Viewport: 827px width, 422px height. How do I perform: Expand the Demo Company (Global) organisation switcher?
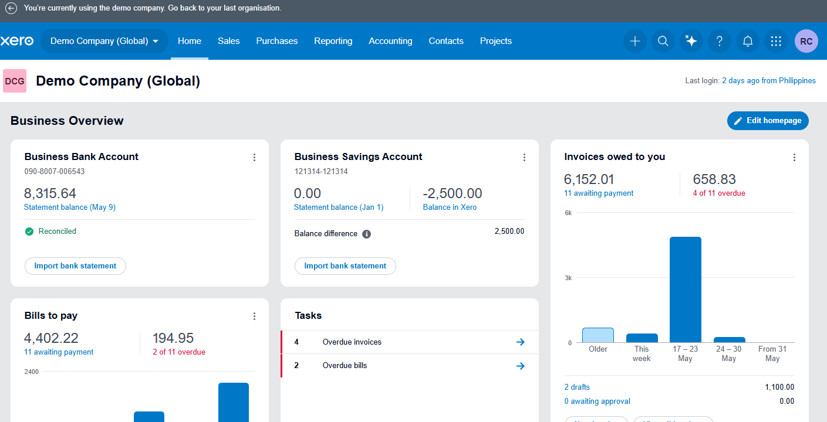[x=104, y=41]
